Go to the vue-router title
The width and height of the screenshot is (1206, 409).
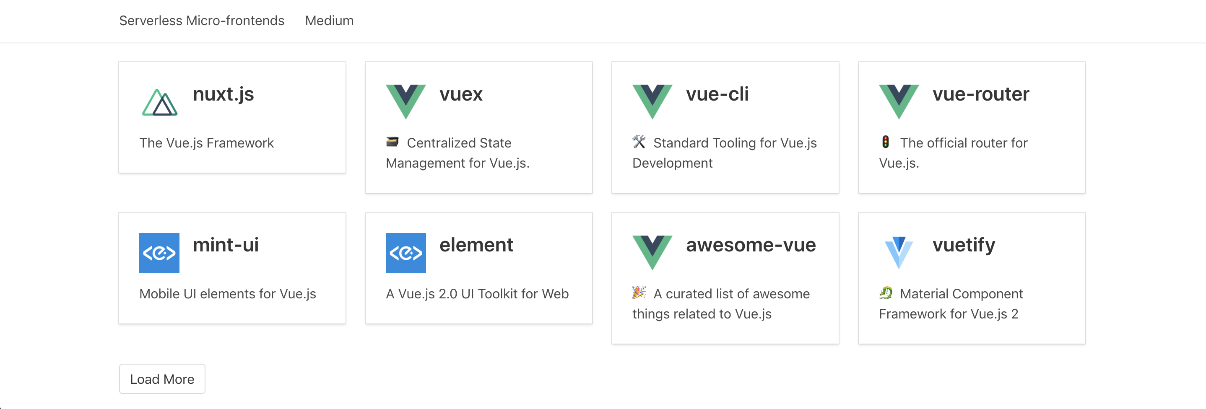click(x=981, y=94)
